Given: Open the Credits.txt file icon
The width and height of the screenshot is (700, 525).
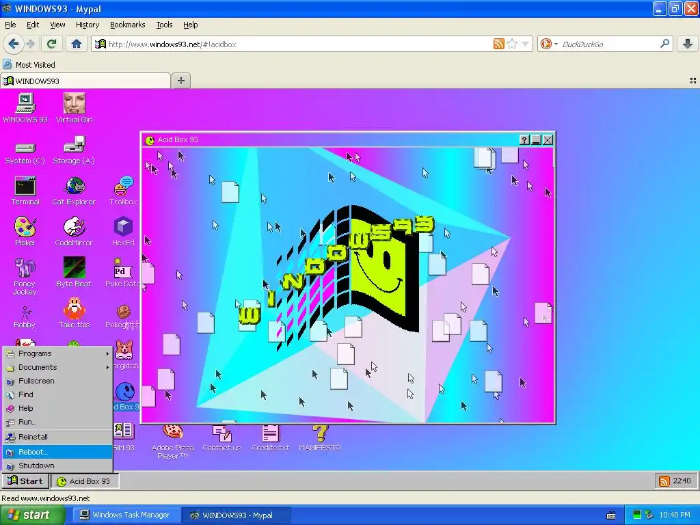Looking at the screenshot, I should point(271,438).
